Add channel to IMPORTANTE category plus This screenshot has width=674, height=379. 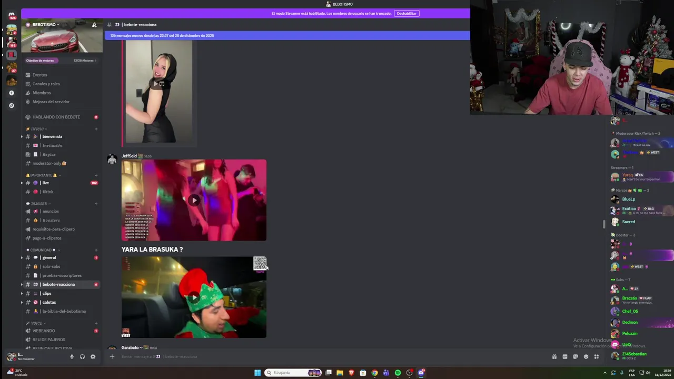click(x=96, y=175)
